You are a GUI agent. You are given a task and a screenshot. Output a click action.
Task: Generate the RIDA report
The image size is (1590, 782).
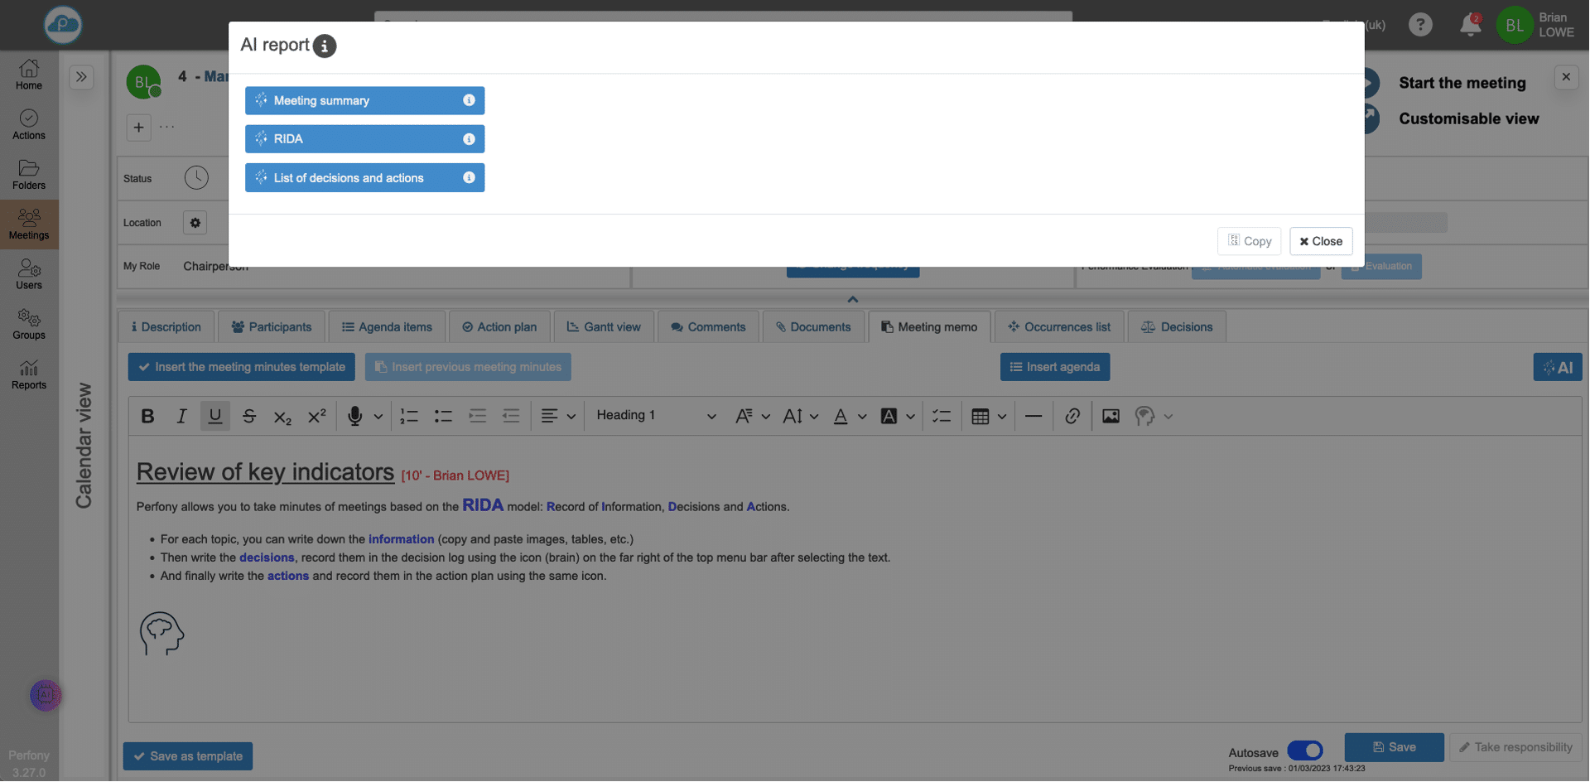(356, 139)
